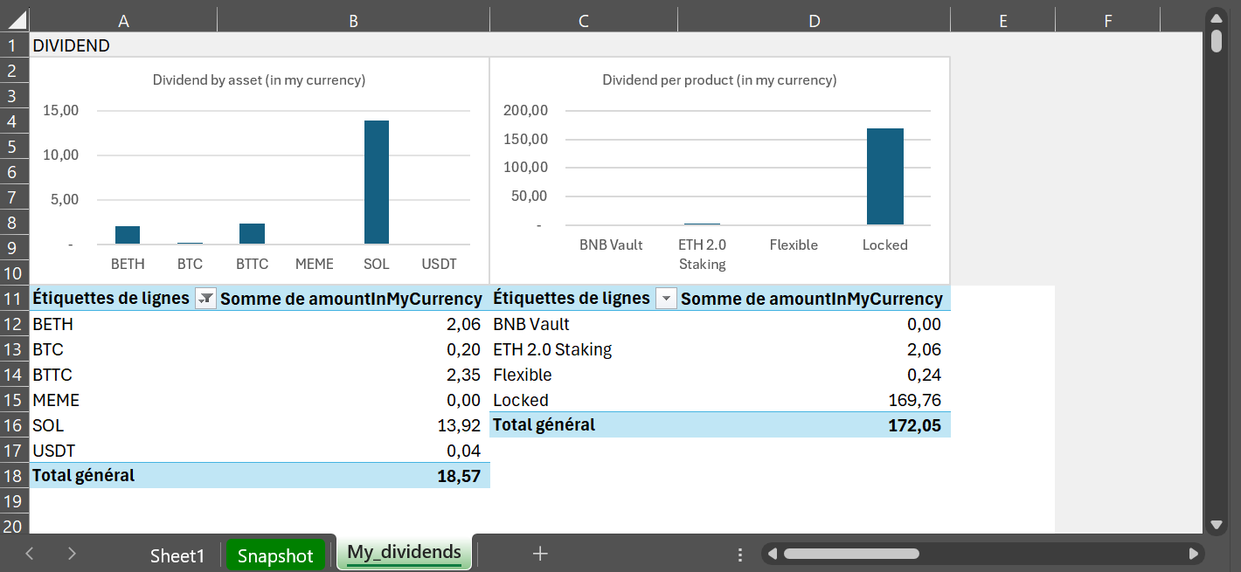Click 'Total général' under asset table
1241x572 pixels.
coord(84,476)
